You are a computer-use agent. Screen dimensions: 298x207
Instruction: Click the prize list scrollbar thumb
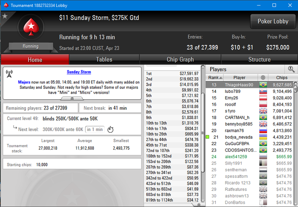(x=203, y=133)
